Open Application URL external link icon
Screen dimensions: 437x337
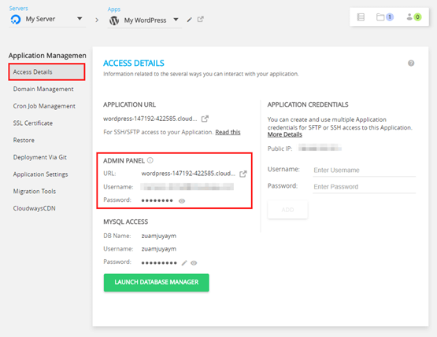coord(205,119)
